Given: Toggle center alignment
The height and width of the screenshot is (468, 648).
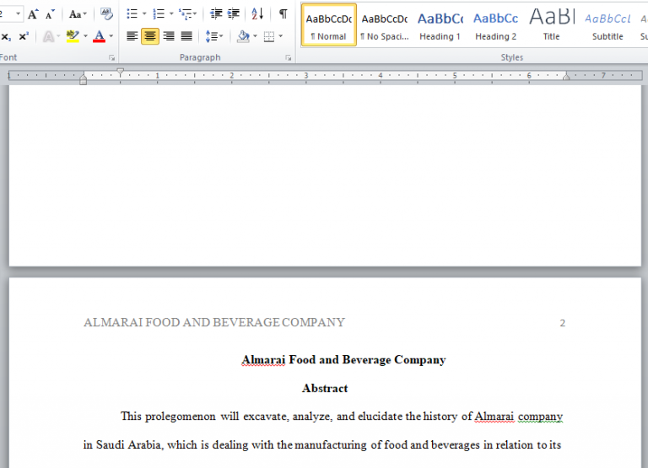Looking at the screenshot, I should (x=150, y=36).
